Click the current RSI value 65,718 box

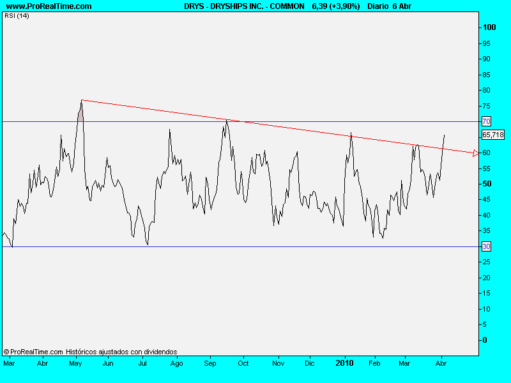click(x=492, y=135)
